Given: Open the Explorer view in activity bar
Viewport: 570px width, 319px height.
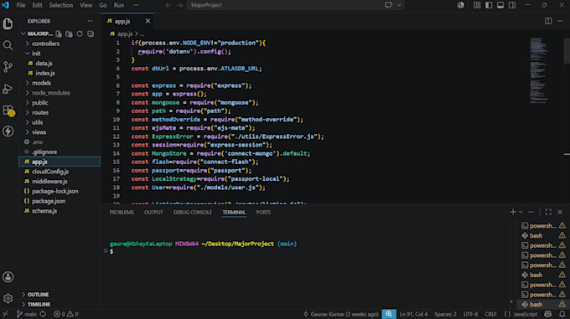Looking at the screenshot, I should tap(8, 24).
